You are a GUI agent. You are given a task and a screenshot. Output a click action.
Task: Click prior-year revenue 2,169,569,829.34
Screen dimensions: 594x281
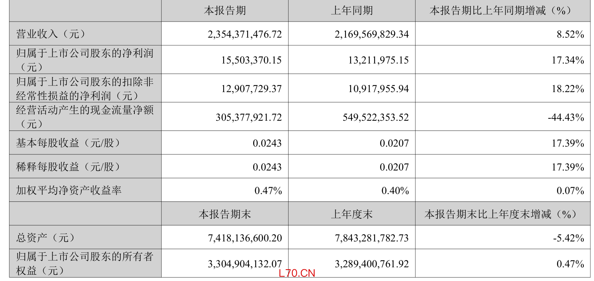tap(371, 34)
